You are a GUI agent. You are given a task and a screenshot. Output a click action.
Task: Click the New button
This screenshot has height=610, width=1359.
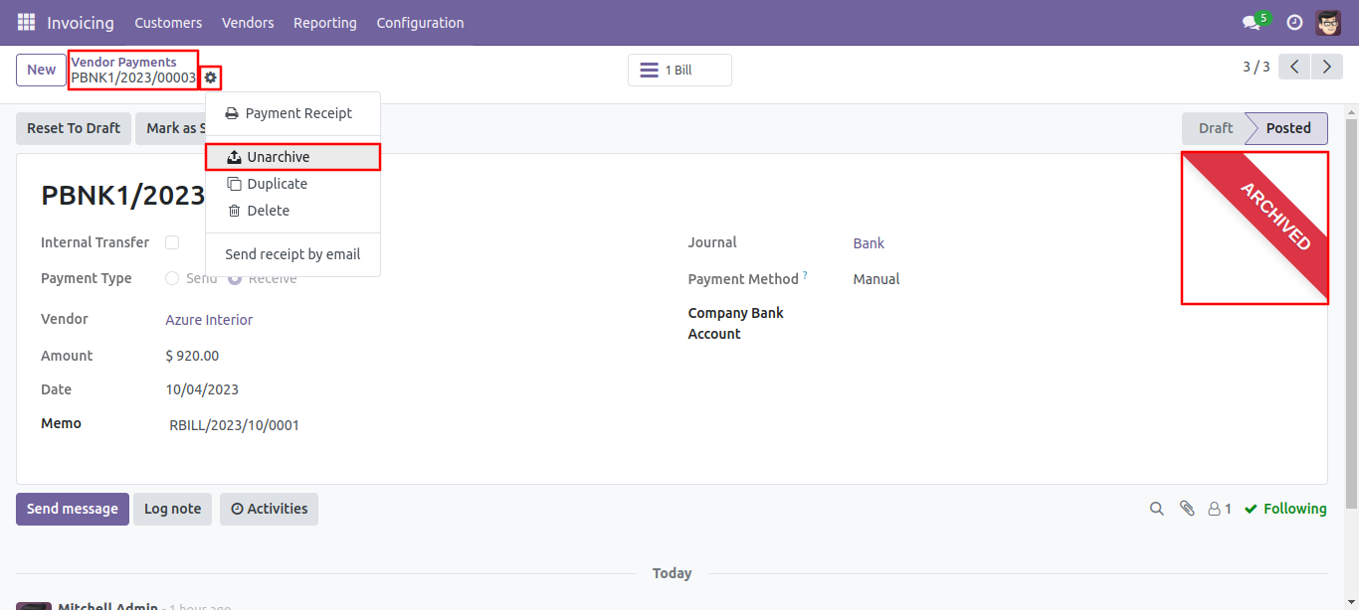pos(42,70)
